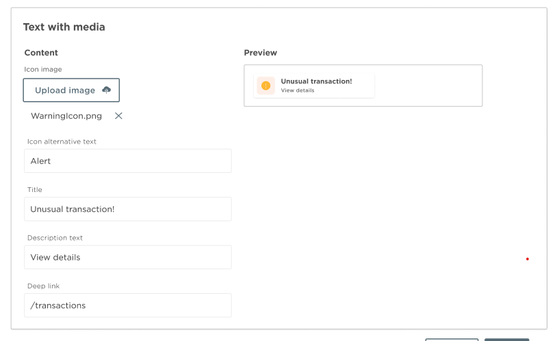The image size is (559, 341).
Task: Click preview title 'Unusual transaction!'
Action: (316, 81)
